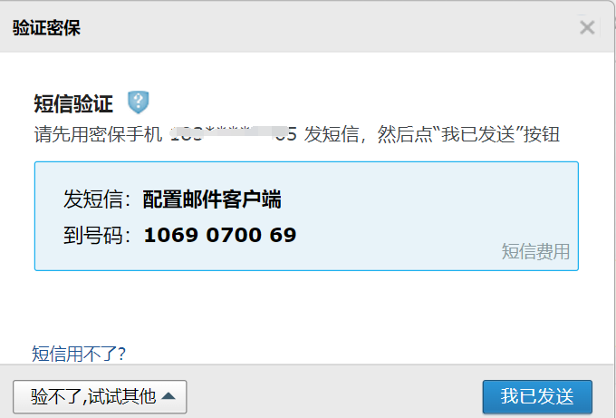Click the 发短信 label
Image resolution: width=616 pixels, height=418 pixels.
pyautogui.click(x=97, y=199)
